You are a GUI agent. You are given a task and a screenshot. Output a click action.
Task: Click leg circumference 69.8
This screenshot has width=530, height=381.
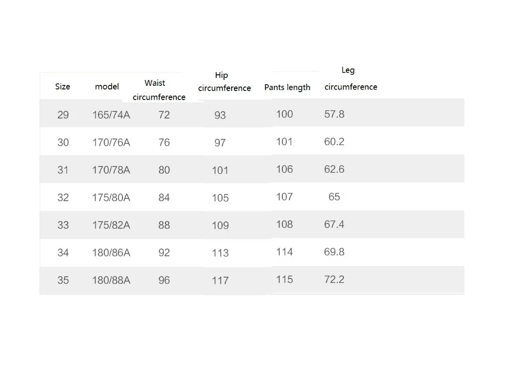click(334, 252)
